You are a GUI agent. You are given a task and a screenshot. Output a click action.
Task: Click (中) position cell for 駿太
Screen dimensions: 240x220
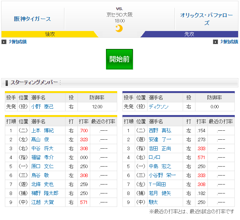click(x=141, y=202)
